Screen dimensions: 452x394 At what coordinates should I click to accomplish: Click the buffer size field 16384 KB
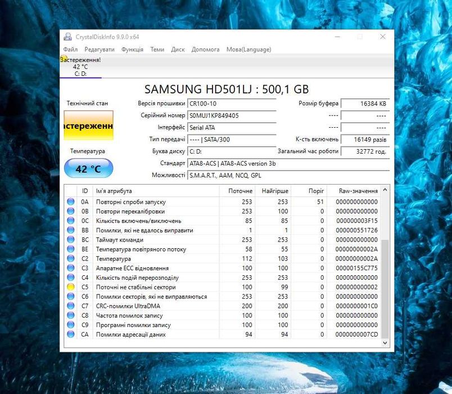(x=365, y=104)
